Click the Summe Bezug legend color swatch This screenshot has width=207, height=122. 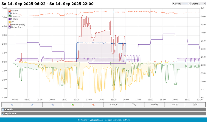(10, 25)
